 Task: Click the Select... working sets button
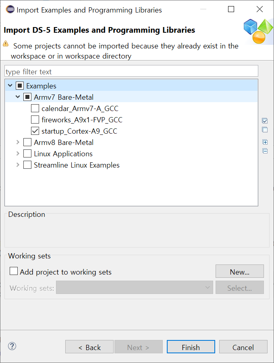tap(240, 287)
